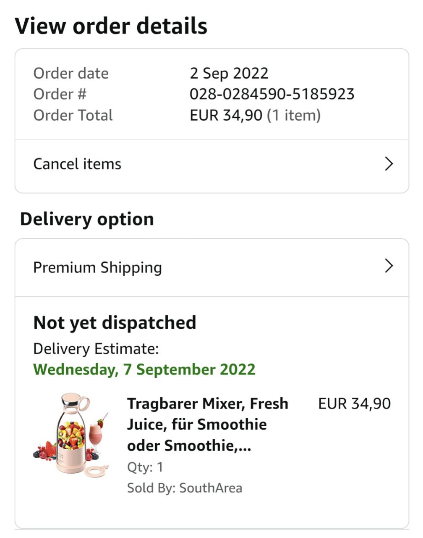Open the Tragbarer Mixer product title
The image size is (423, 538).
[x=208, y=424]
